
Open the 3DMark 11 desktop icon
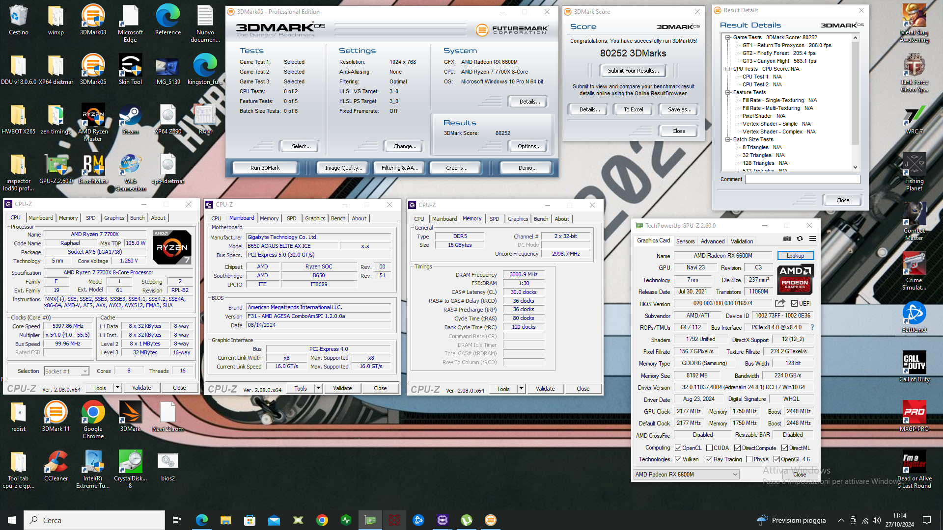[56, 416]
